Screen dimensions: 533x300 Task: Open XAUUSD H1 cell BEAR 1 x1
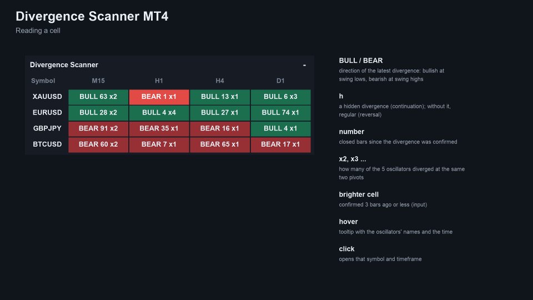click(159, 97)
